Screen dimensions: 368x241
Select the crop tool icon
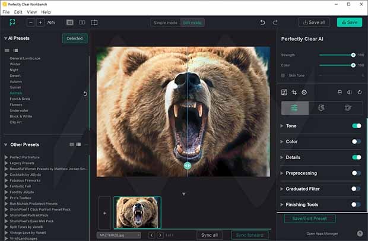[x=294, y=92]
